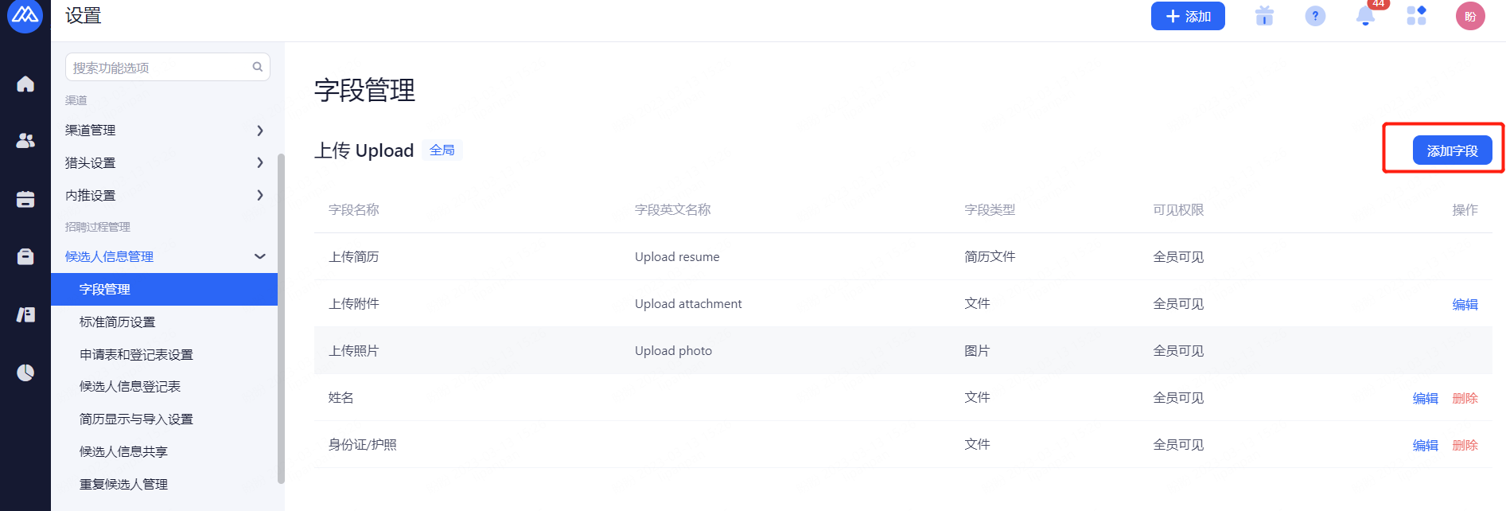
Task: Select 标准简历设置 in the sidebar
Action: point(118,322)
